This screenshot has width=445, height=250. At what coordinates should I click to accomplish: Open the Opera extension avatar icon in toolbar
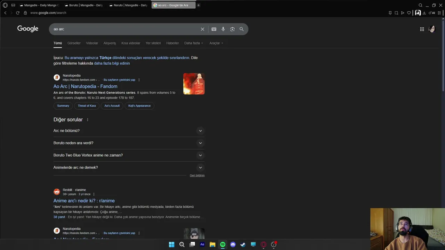(418, 13)
